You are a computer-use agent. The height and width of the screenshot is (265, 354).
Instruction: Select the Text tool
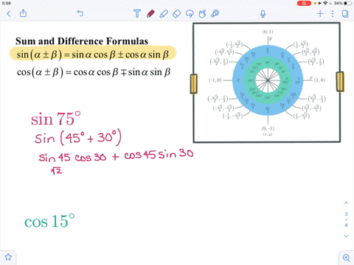pos(137,13)
